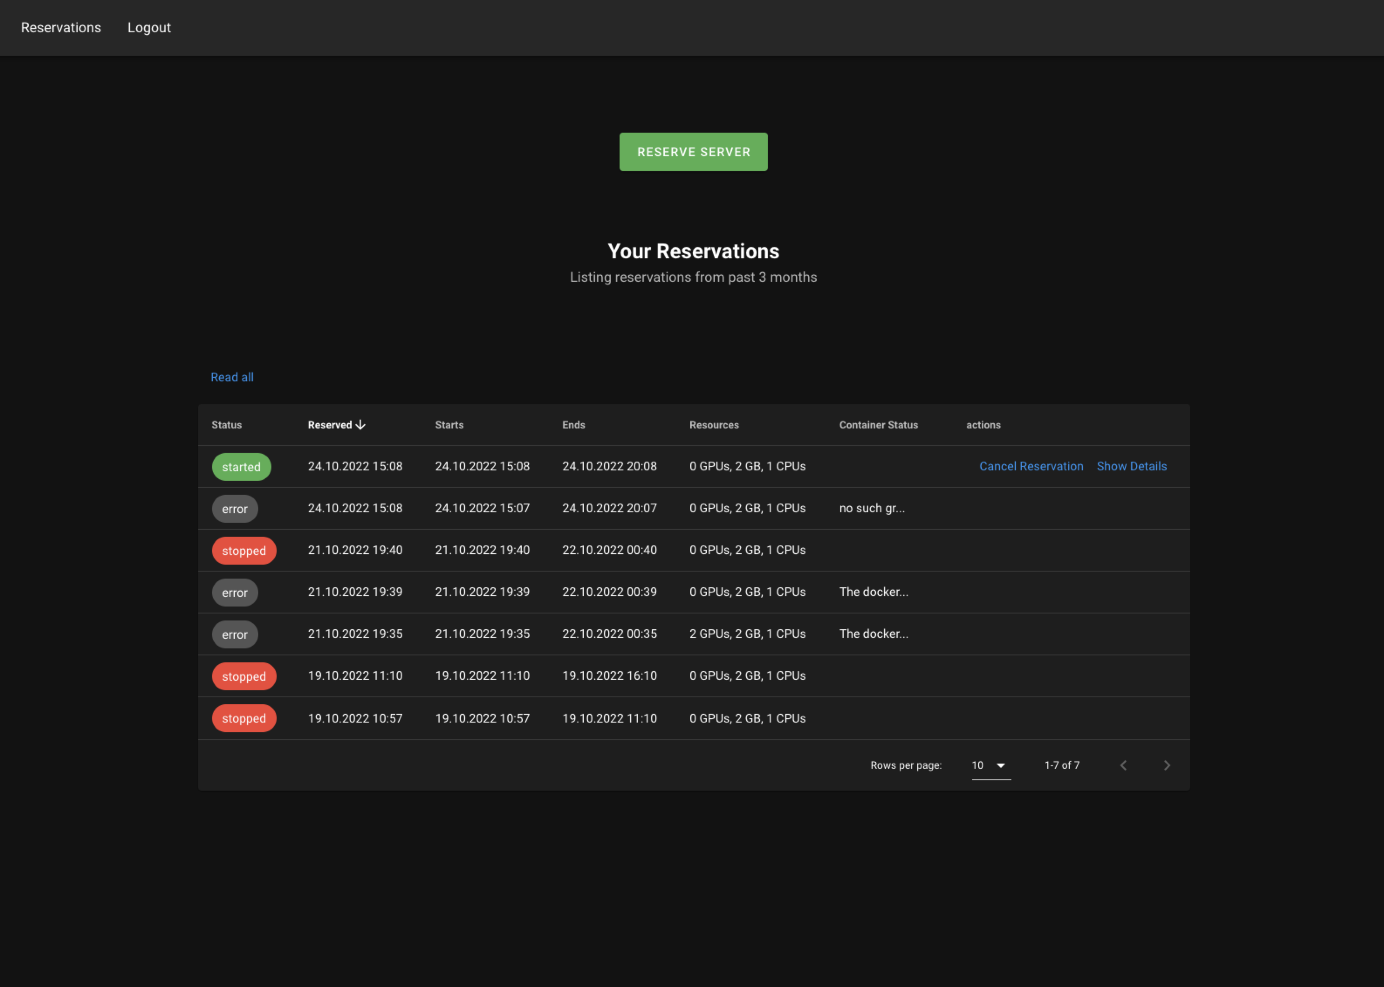Image resolution: width=1384 pixels, height=987 pixels.
Task: Click Logout in the top navigation
Action: click(x=149, y=27)
